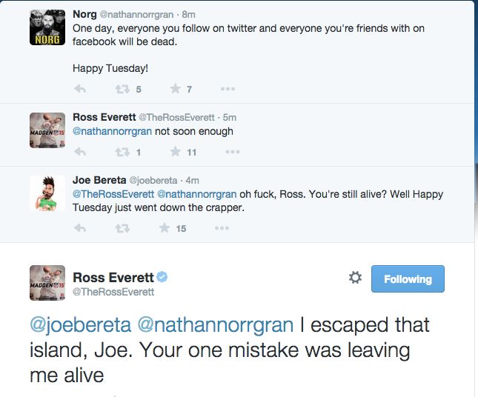Reply to Joe Bereta's tweet
Screen dimensions: 478x397
click(80, 229)
